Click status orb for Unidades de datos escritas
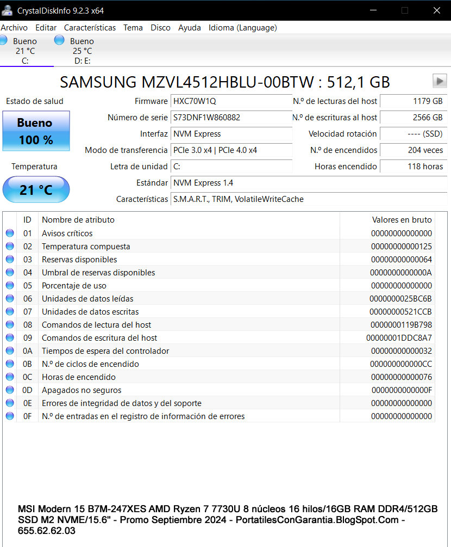This screenshot has width=451, height=547. point(10,311)
